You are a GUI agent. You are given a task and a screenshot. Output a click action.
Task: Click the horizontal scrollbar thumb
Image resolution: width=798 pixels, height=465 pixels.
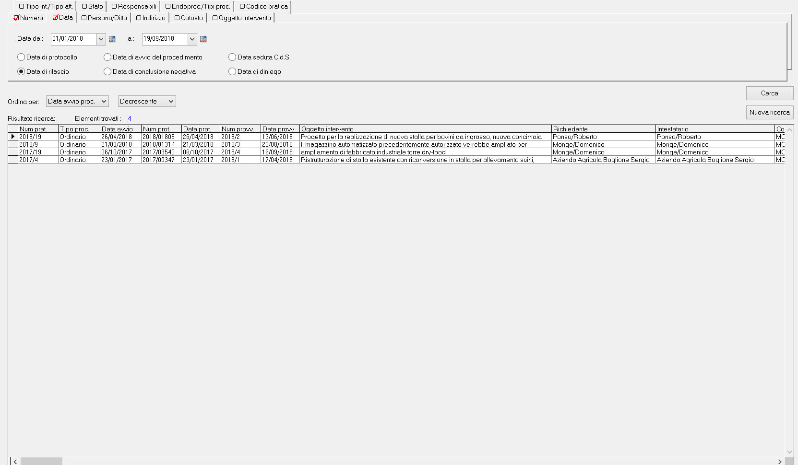click(x=41, y=461)
